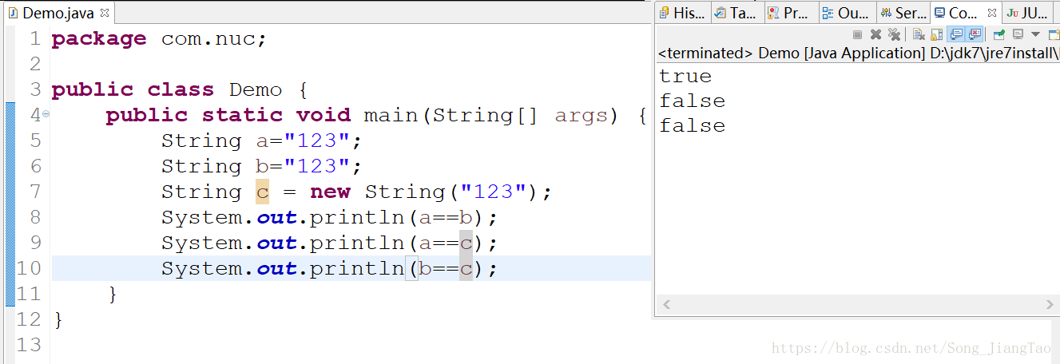
Task: Click "com.nuc" in the package declaration
Action: (x=208, y=38)
